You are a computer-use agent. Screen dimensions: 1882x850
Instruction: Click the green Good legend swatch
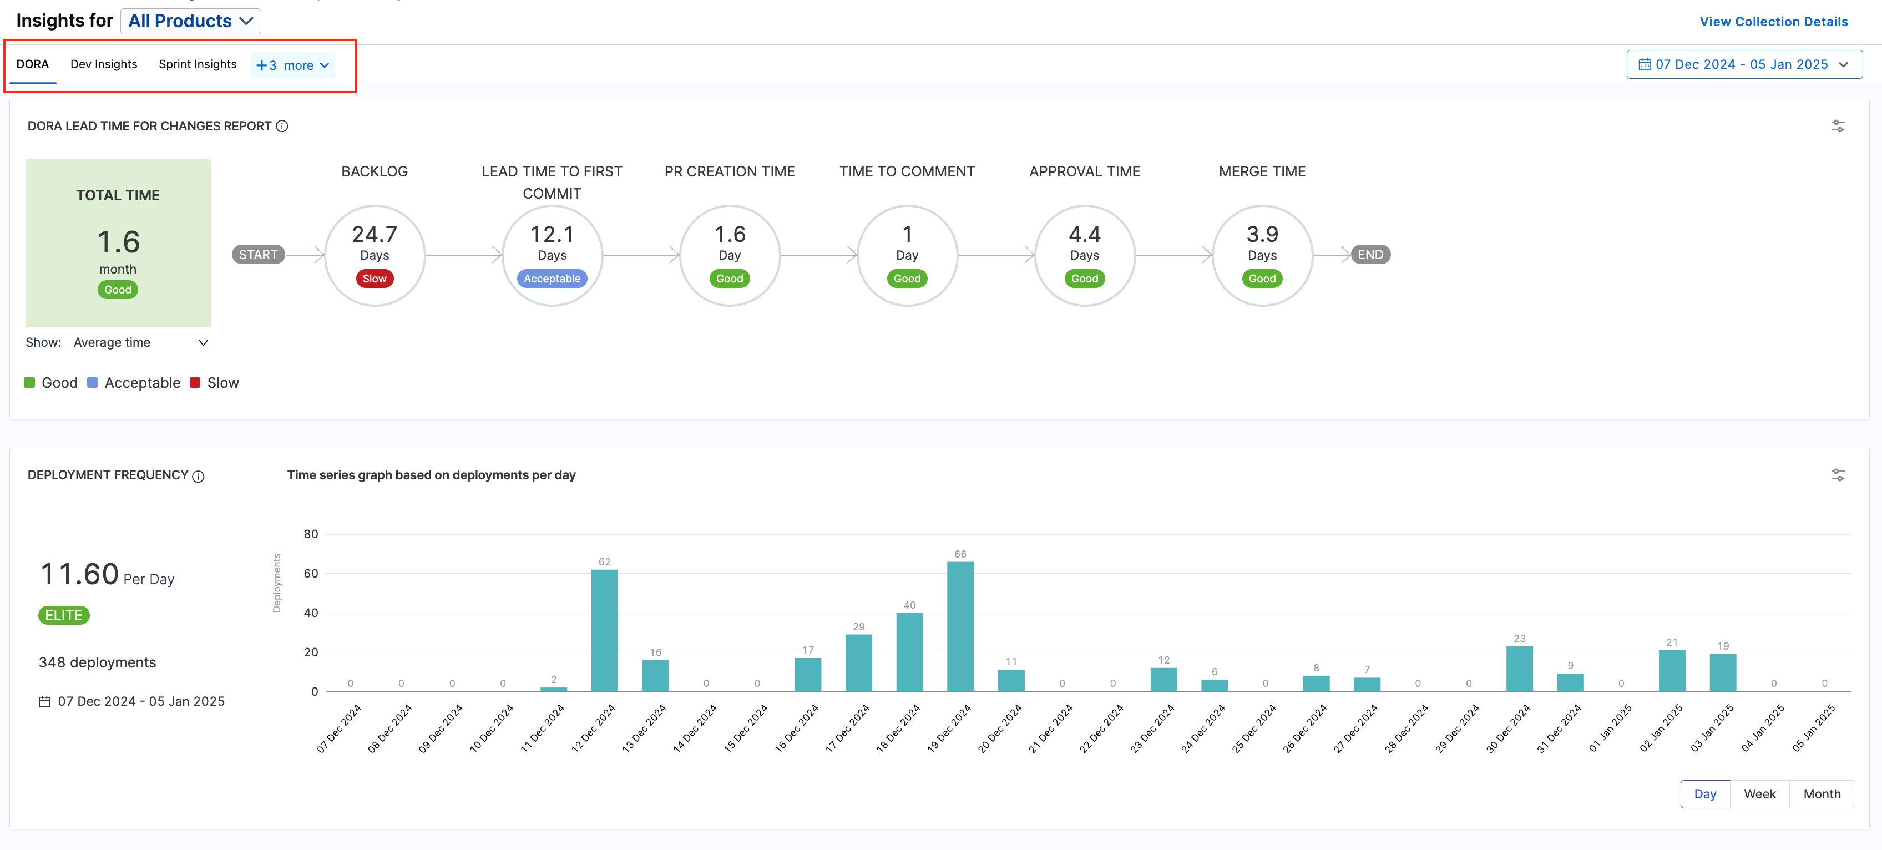tap(30, 383)
